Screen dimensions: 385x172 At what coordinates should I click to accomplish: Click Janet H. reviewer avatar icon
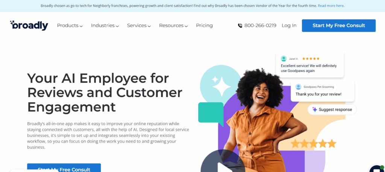point(283,59)
